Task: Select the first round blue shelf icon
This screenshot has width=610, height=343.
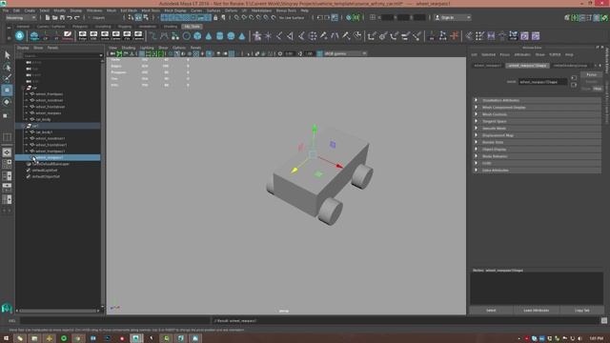Action: point(19,36)
